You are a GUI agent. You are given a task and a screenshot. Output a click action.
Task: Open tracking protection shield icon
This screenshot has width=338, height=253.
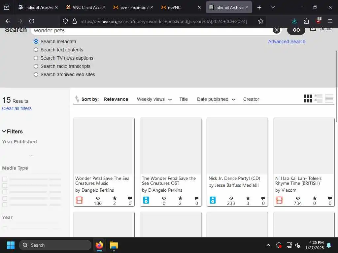65,21
